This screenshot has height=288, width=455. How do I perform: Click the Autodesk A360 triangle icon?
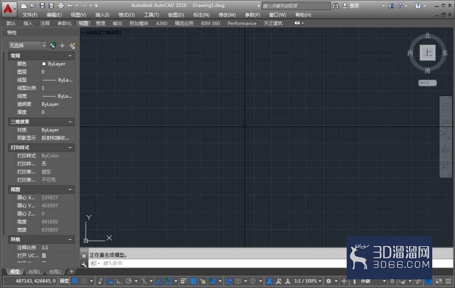[x=400, y=6]
